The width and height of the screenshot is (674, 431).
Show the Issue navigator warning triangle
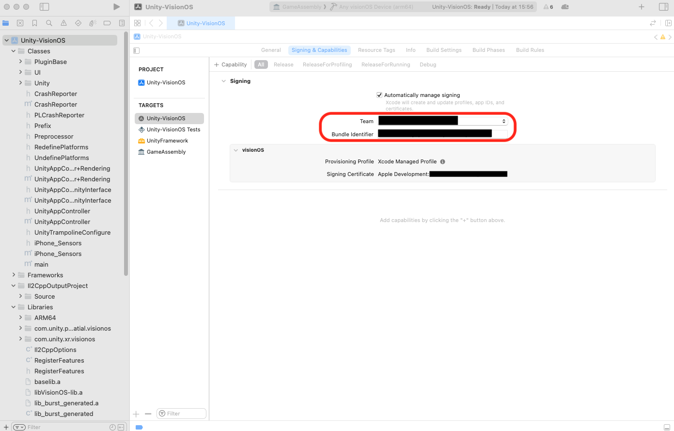pos(63,23)
